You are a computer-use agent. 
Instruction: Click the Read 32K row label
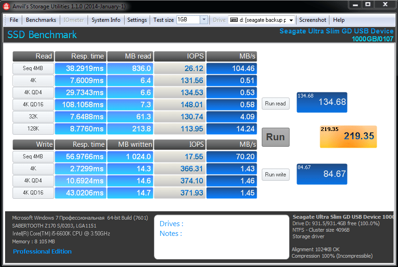point(33,117)
